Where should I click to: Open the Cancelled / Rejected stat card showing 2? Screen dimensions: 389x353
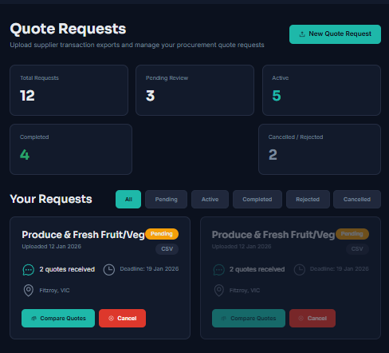click(320, 149)
